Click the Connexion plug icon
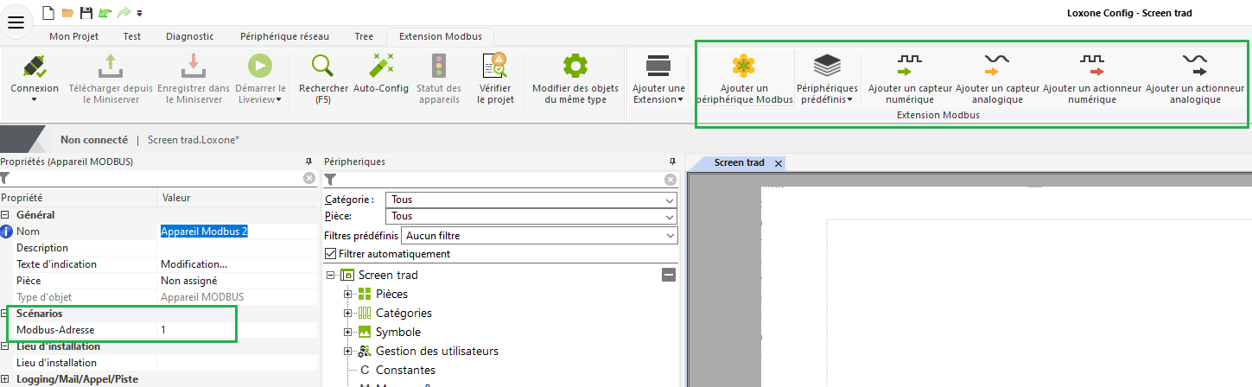This screenshot has height=387, width=1252. pos(35,67)
